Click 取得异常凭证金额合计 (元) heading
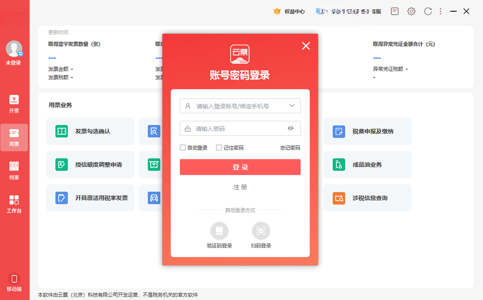483x300 pixels. 404,44
